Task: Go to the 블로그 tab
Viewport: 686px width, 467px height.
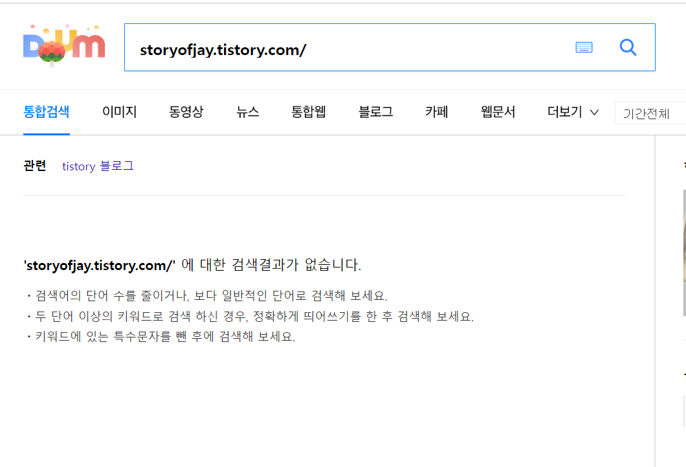Action: point(375,112)
